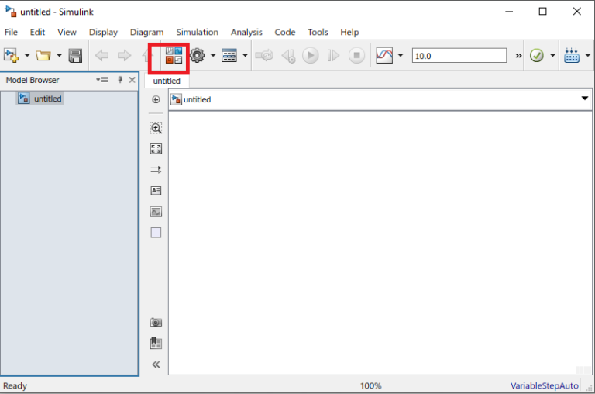Click the New Model toolbar icon
The width and height of the screenshot is (595, 394).
tap(12, 56)
